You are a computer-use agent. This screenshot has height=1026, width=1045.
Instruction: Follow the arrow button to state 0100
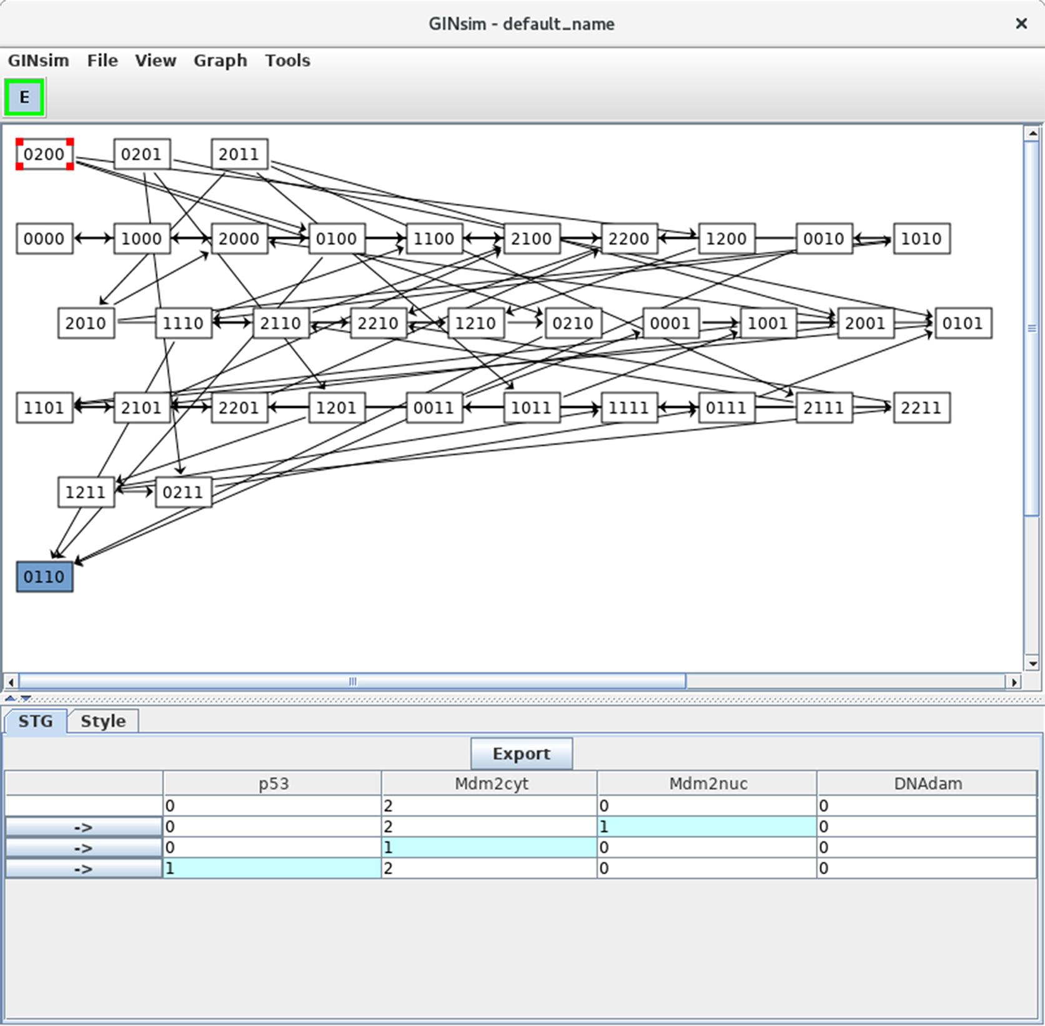(x=83, y=848)
